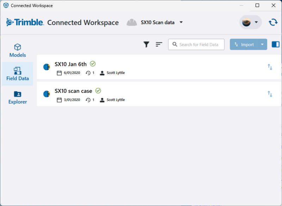Image resolution: width=282 pixels, height=206 pixels.
Task: Click the filter funnel icon
Action: tap(146, 44)
